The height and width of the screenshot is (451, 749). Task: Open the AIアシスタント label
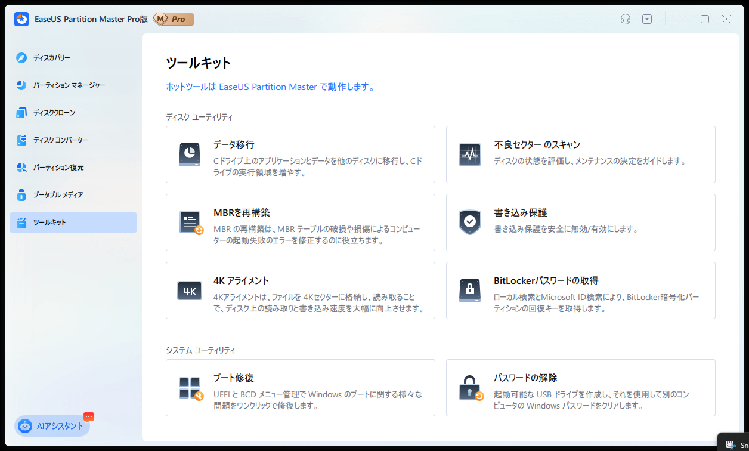click(60, 426)
